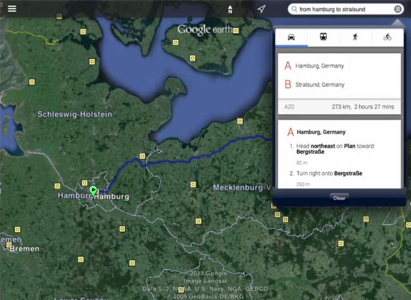
Task: Select start point Hamburg, Germany
Action: [339, 66]
